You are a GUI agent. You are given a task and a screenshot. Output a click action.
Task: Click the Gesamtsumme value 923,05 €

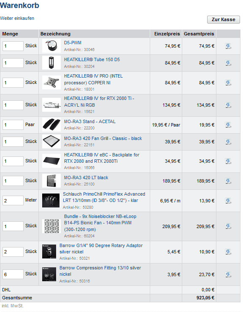(205, 298)
